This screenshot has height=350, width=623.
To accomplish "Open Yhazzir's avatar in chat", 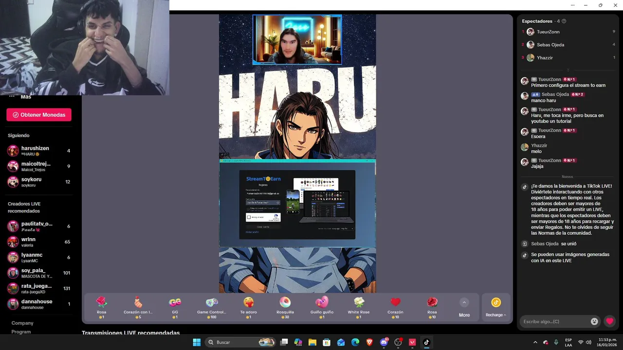I will (x=525, y=147).
